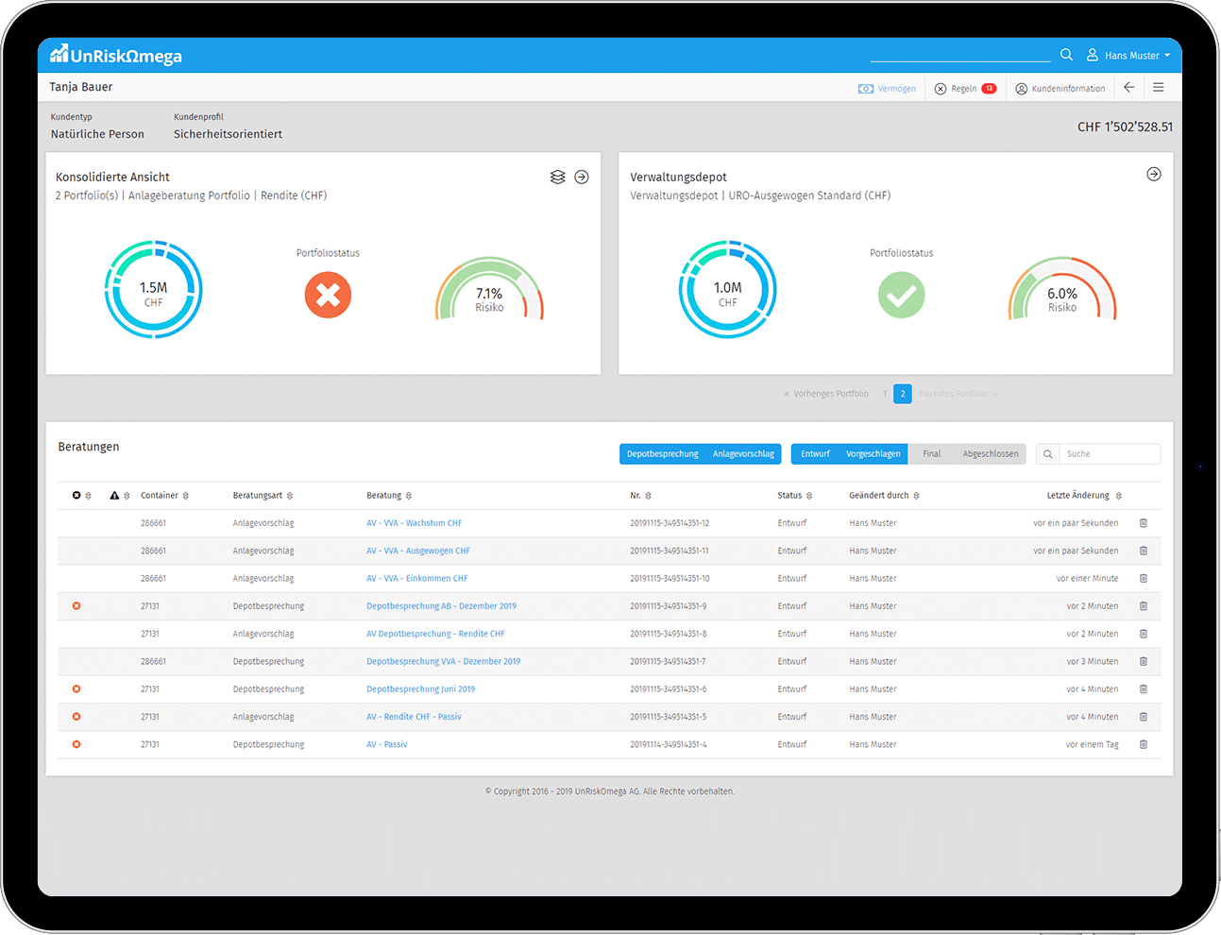This screenshot has width=1221, height=935.
Task: Open the AV - Passiv consultation
Action: 386,745
